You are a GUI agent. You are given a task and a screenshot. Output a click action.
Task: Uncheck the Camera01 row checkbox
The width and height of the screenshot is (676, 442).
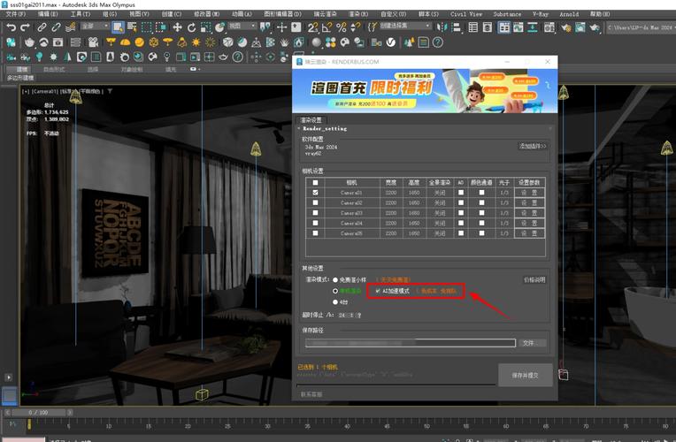pos(315,193)
